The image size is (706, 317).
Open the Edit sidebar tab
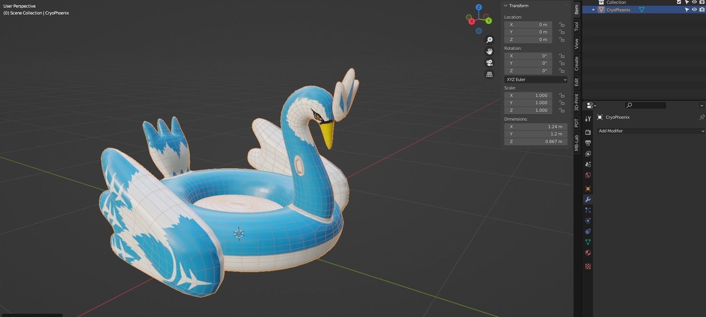pos(577,82)
